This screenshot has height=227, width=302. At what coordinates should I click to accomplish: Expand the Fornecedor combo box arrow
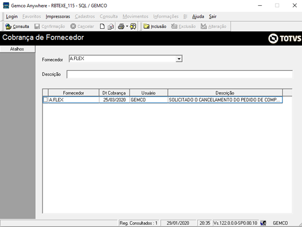pyautogui.click(x=179, y=59)
